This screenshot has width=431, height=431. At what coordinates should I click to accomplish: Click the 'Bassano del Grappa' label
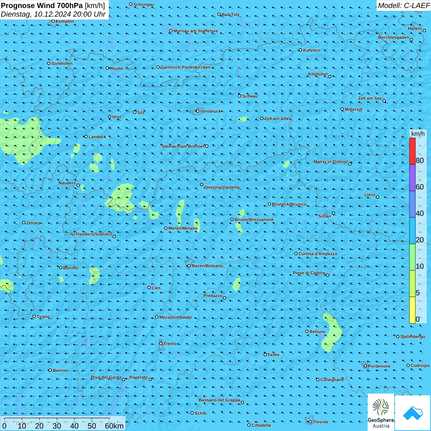coord(219,400)
